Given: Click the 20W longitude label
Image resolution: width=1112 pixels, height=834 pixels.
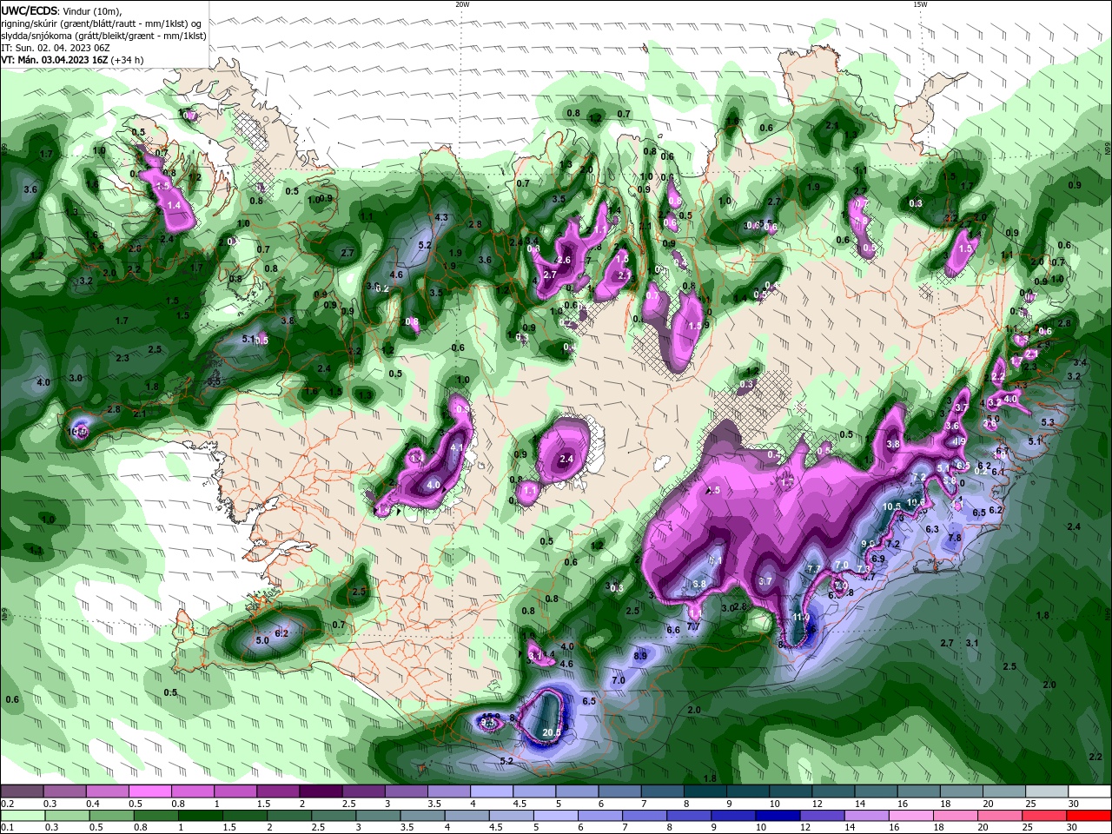Looking at the screenshot, I should (x=463, y=3).
